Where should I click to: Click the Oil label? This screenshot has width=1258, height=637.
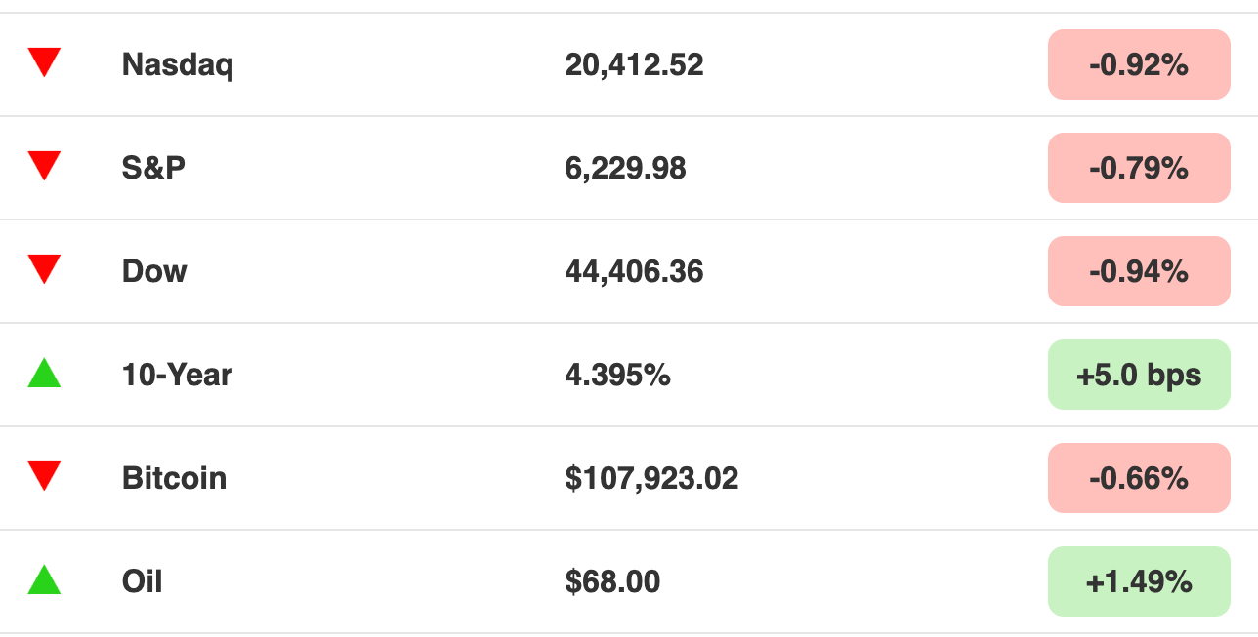(142, 581)
